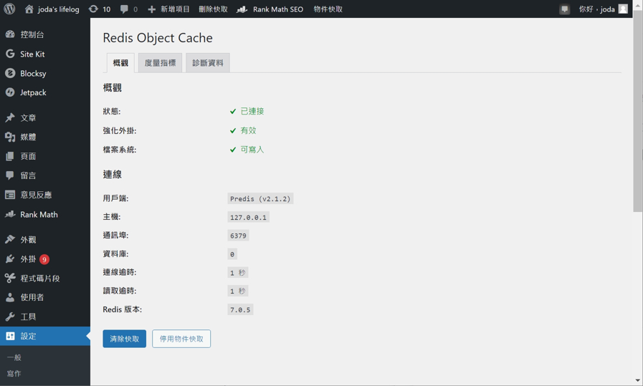Click the Redis Object Cache heading

click(x=158, y=38)
